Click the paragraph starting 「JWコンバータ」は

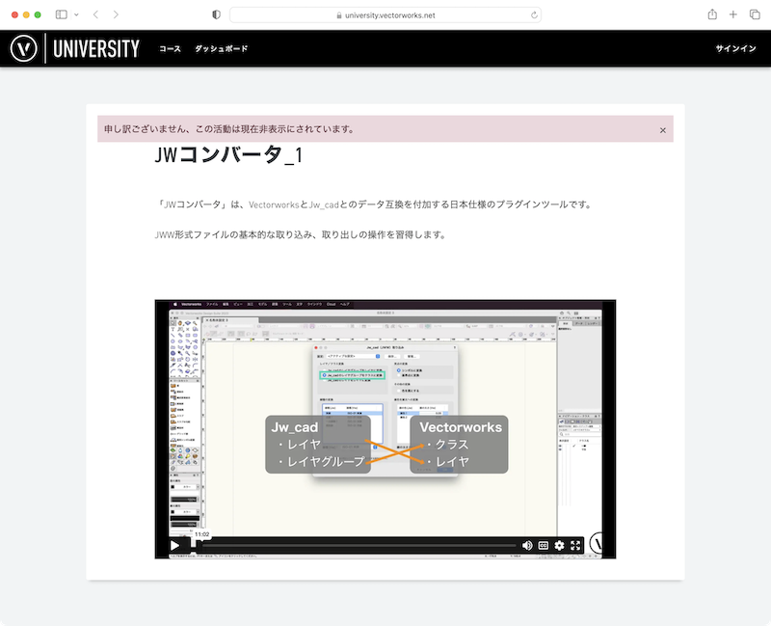click(x=374, y=204)
